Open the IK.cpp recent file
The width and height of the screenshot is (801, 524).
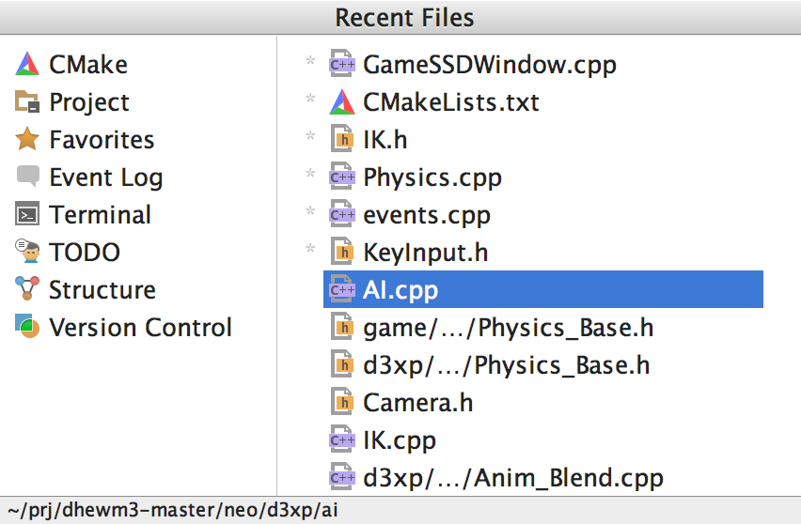click(x=400, y=440)
